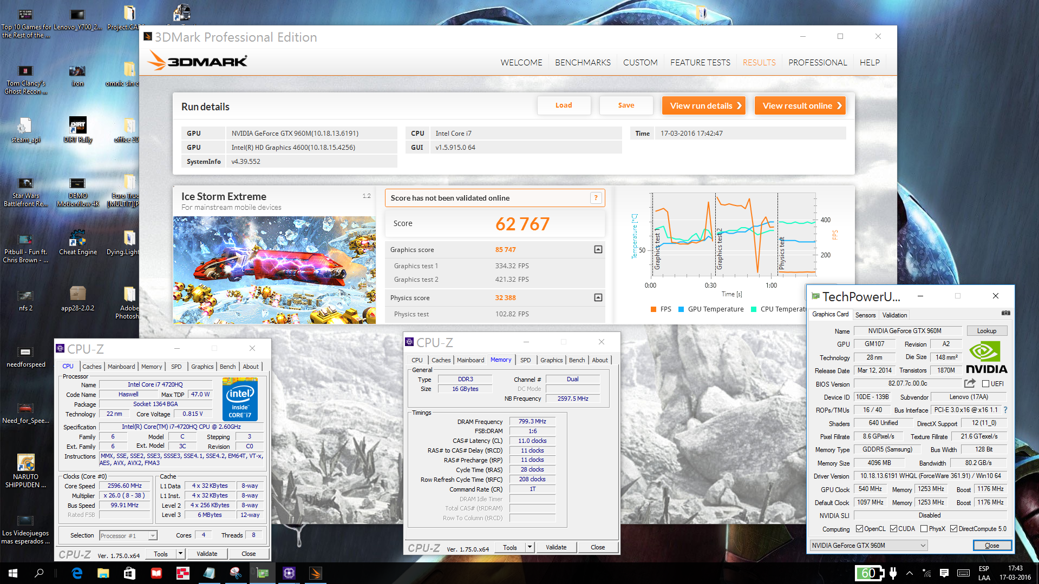
Task: Open the keyboard language indicator ESP LAA
Action: (984, 573)
